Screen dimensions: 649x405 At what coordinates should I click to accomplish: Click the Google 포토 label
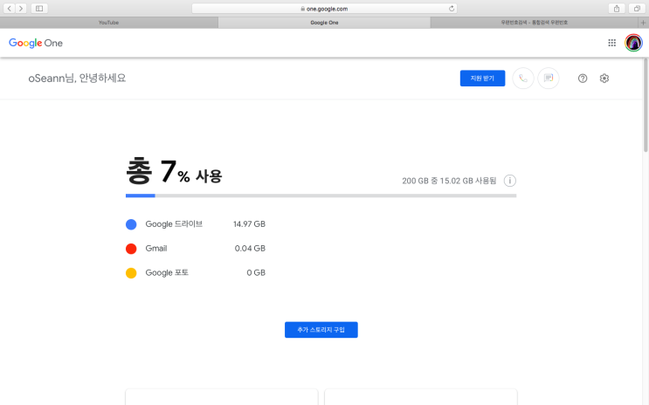(x=167, y=272)
